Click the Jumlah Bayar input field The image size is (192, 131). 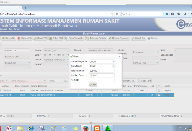102,75
